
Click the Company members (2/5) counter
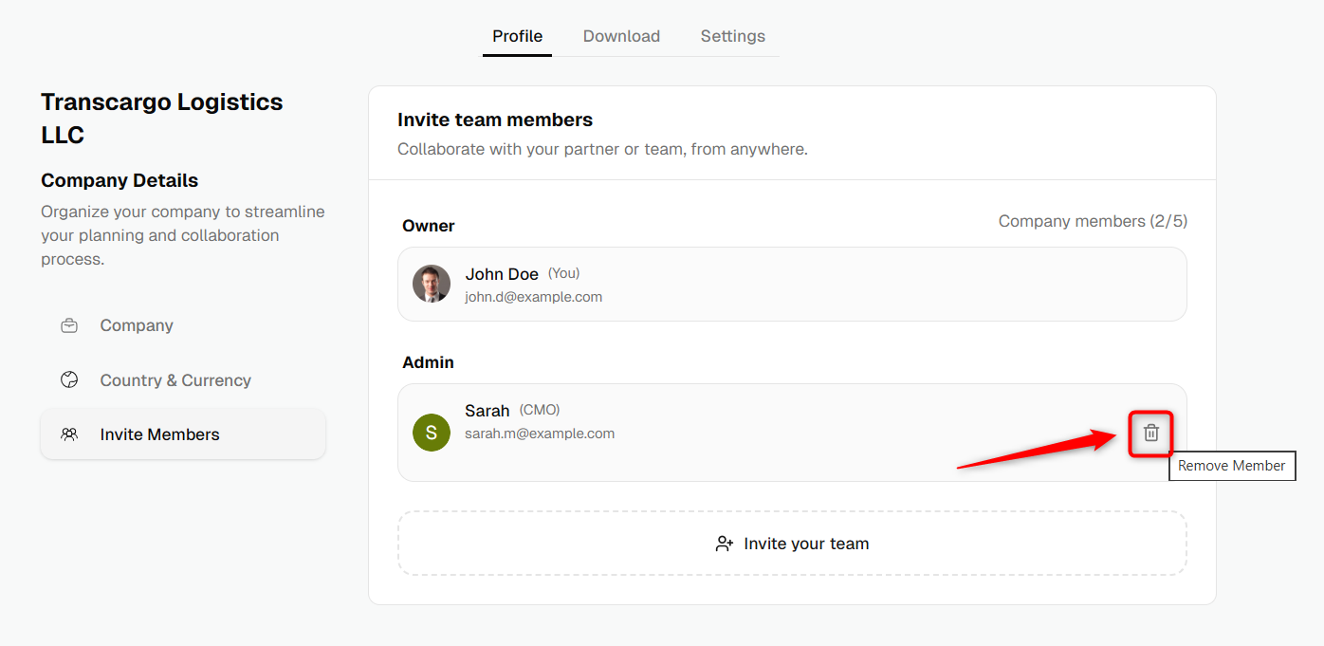1093,221
